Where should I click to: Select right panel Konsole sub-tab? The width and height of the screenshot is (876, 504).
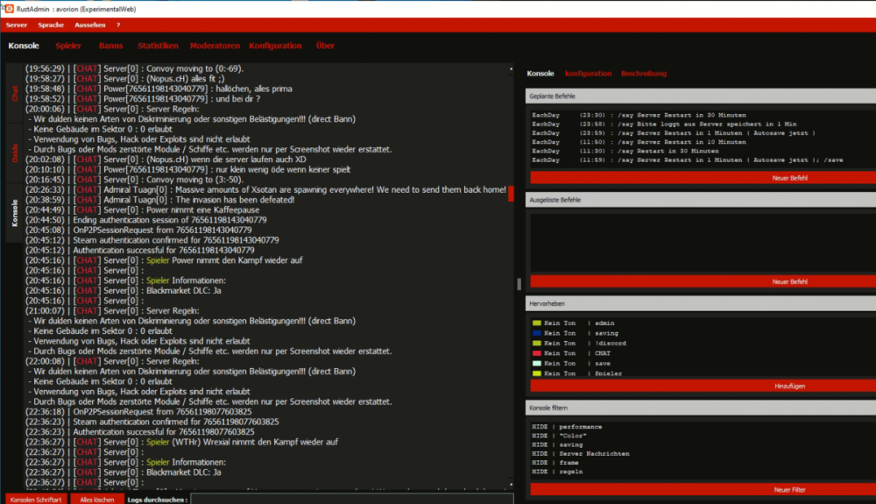point(540,74)
